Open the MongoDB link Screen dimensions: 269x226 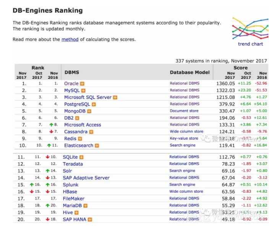[x=75, y=111]
